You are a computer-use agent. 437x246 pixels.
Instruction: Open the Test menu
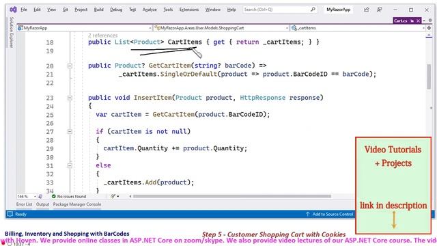click(x=132, y=10)
